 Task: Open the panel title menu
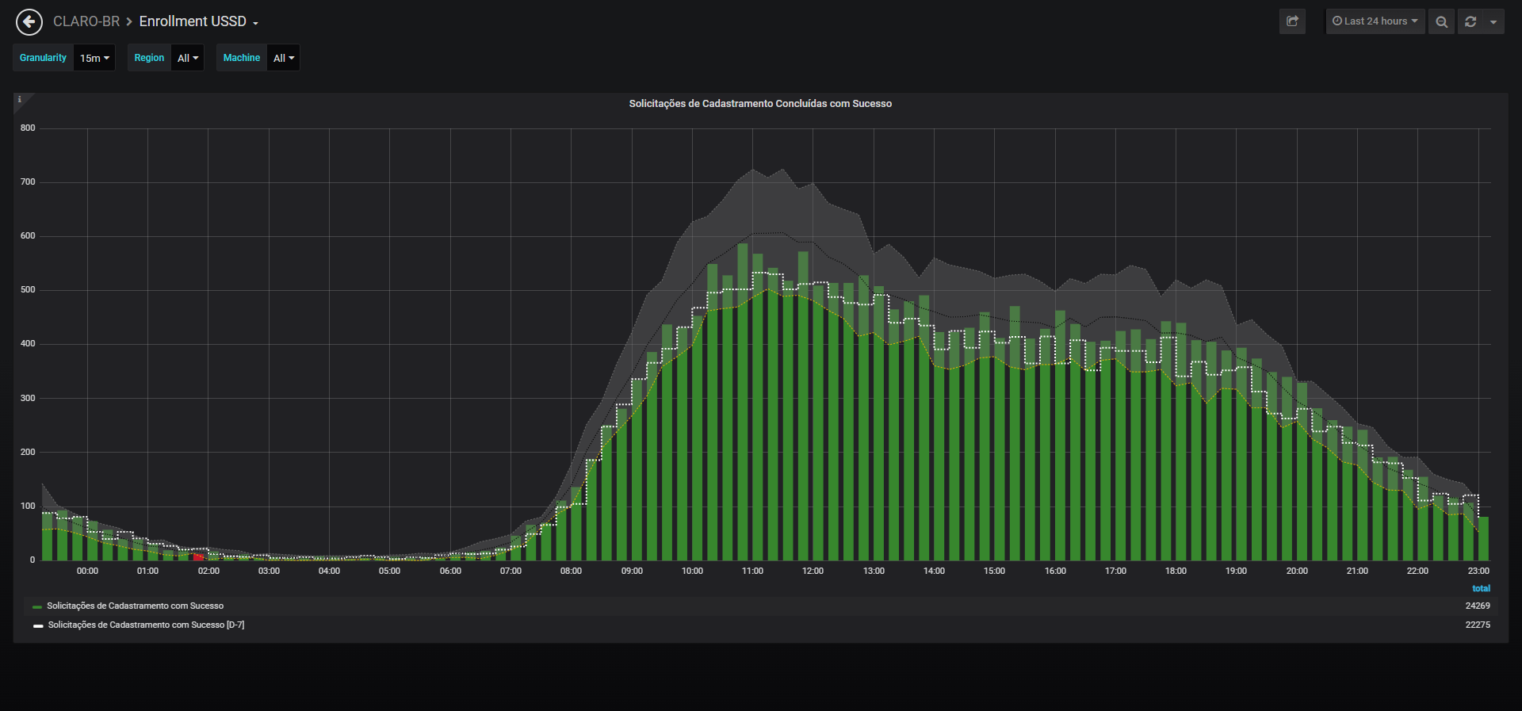(760, 104)
